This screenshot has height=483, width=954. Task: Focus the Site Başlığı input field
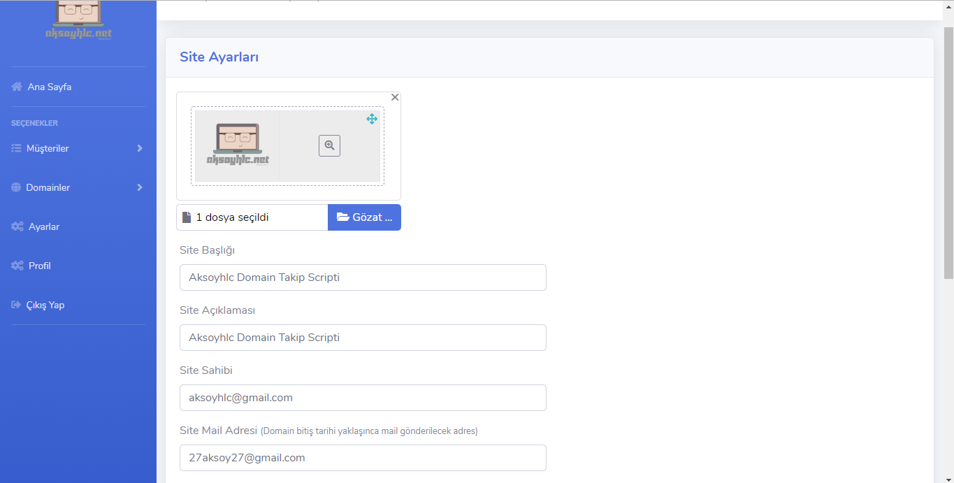pyautogui.click(x=363, y=277)
